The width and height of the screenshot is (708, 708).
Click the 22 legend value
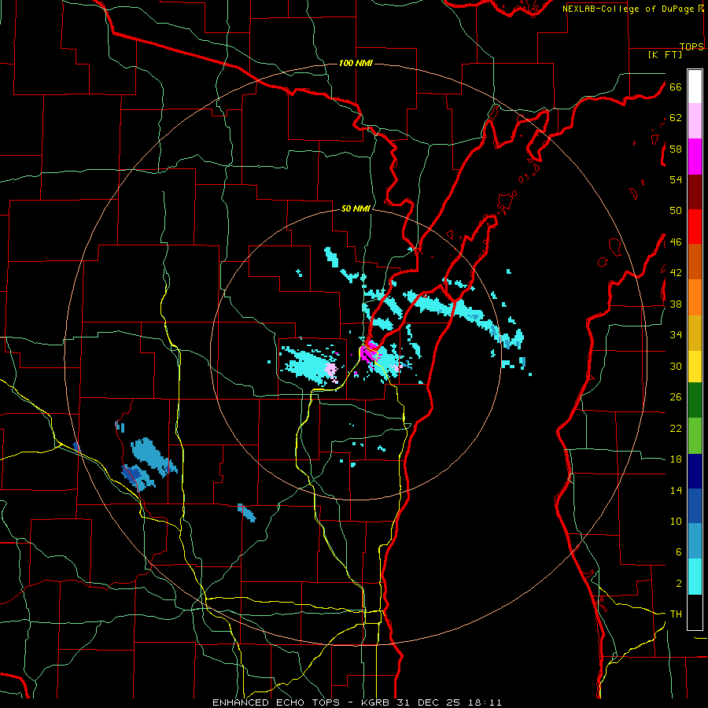676,428
